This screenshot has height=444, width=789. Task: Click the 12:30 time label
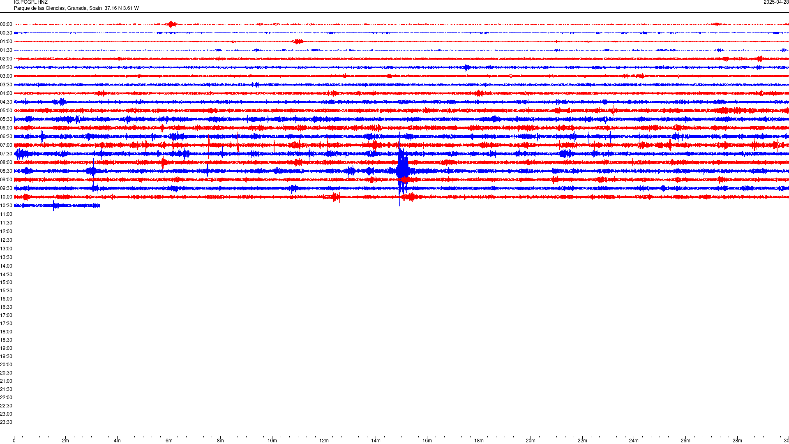coord(6,240)
